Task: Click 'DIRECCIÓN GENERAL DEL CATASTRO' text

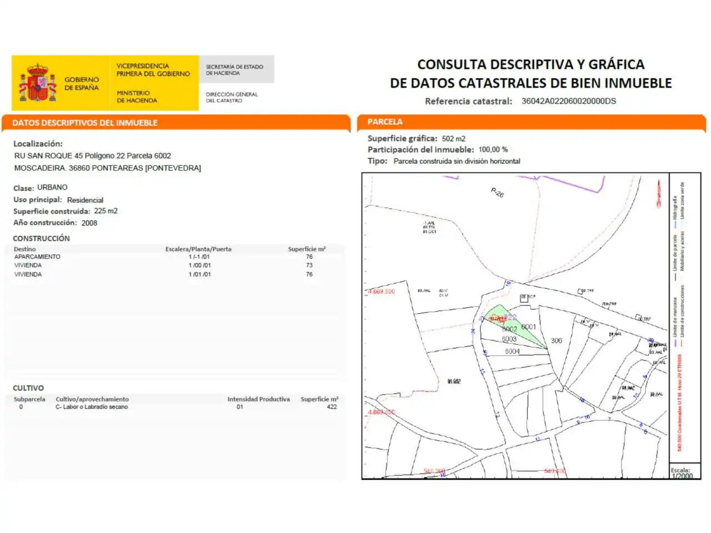Action: pyautogui.click(x=232, y=97)
